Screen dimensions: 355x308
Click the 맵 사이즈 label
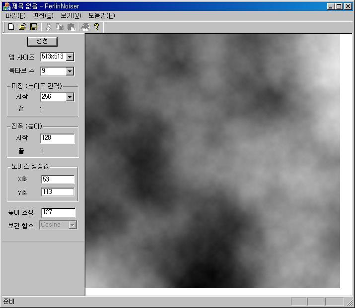(x=22, y=57)
